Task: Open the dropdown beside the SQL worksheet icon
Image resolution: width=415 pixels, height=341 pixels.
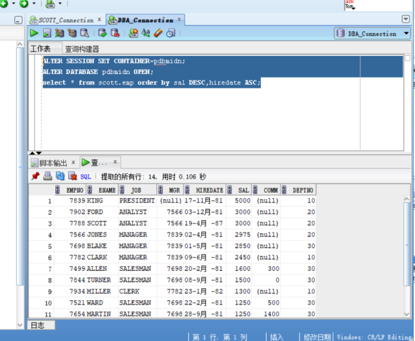Action: tap(60, 4)
